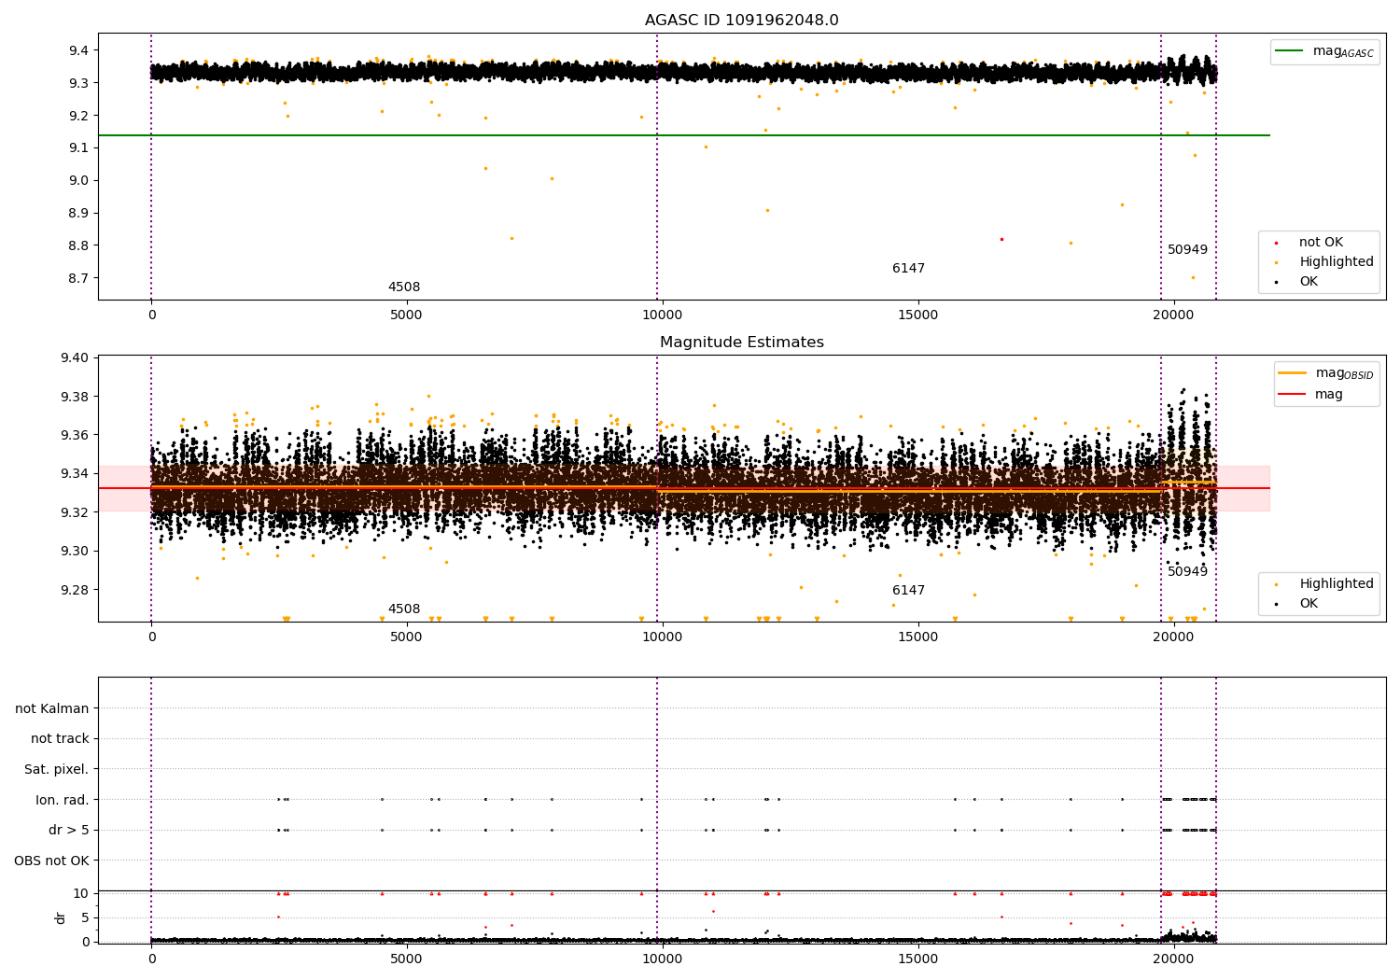The image size is (1400, 980).
Task: Click the '5000' x-tick under middle plot
Action: (x=407, y=637)
